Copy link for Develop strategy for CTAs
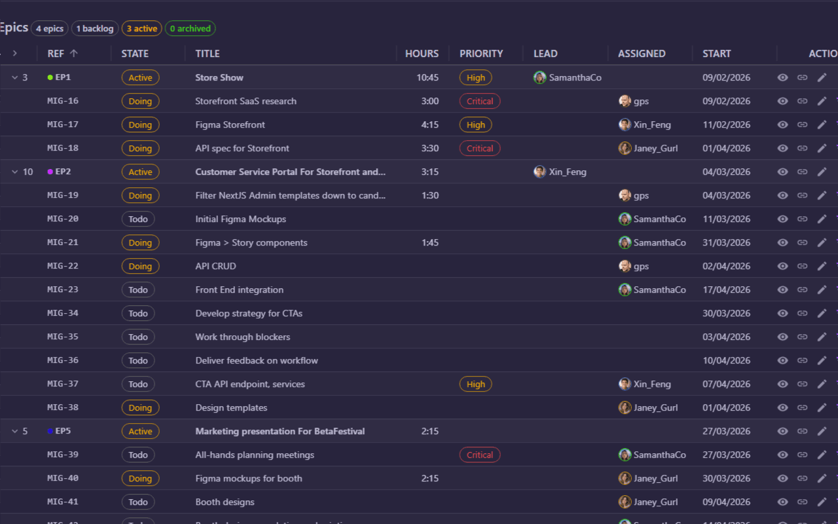 pyautogui.click(x=803, y=313)
